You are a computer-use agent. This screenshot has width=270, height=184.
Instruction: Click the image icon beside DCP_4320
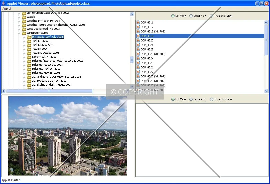(138, 40)
